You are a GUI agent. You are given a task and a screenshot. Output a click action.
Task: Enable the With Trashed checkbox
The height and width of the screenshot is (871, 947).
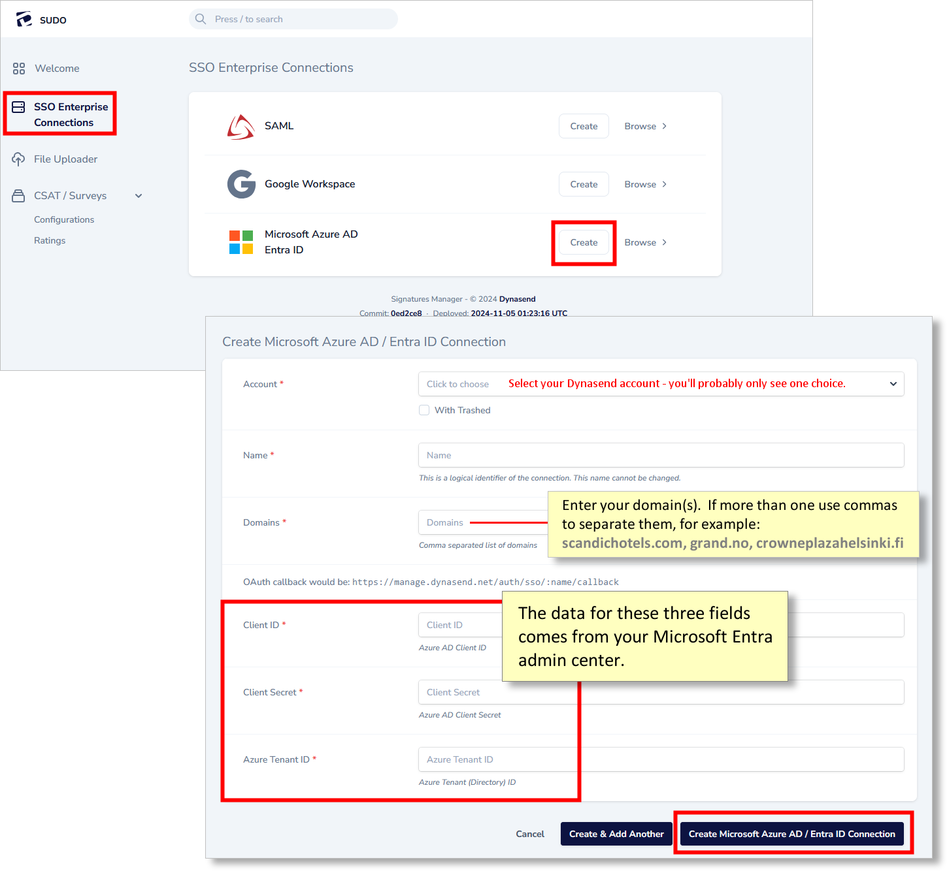point(424,410)
